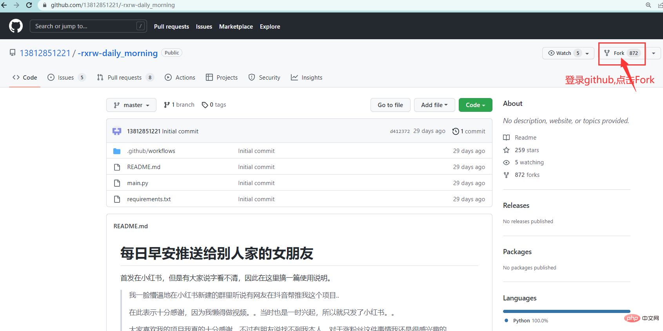This screenshot has height=331, width=663.
Task: Click the main.py file icon
Action: 117,183
